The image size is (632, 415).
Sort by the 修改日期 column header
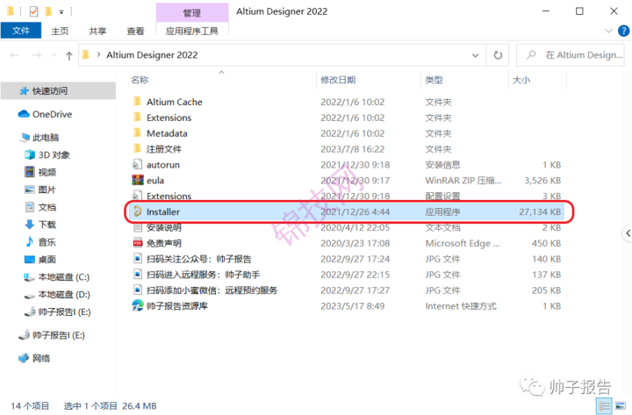[x=338, y=80]
